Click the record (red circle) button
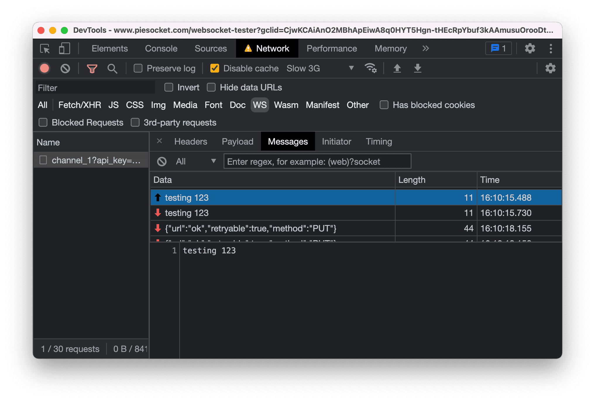This screenshot has width=595, height=402. coord(44,69)
